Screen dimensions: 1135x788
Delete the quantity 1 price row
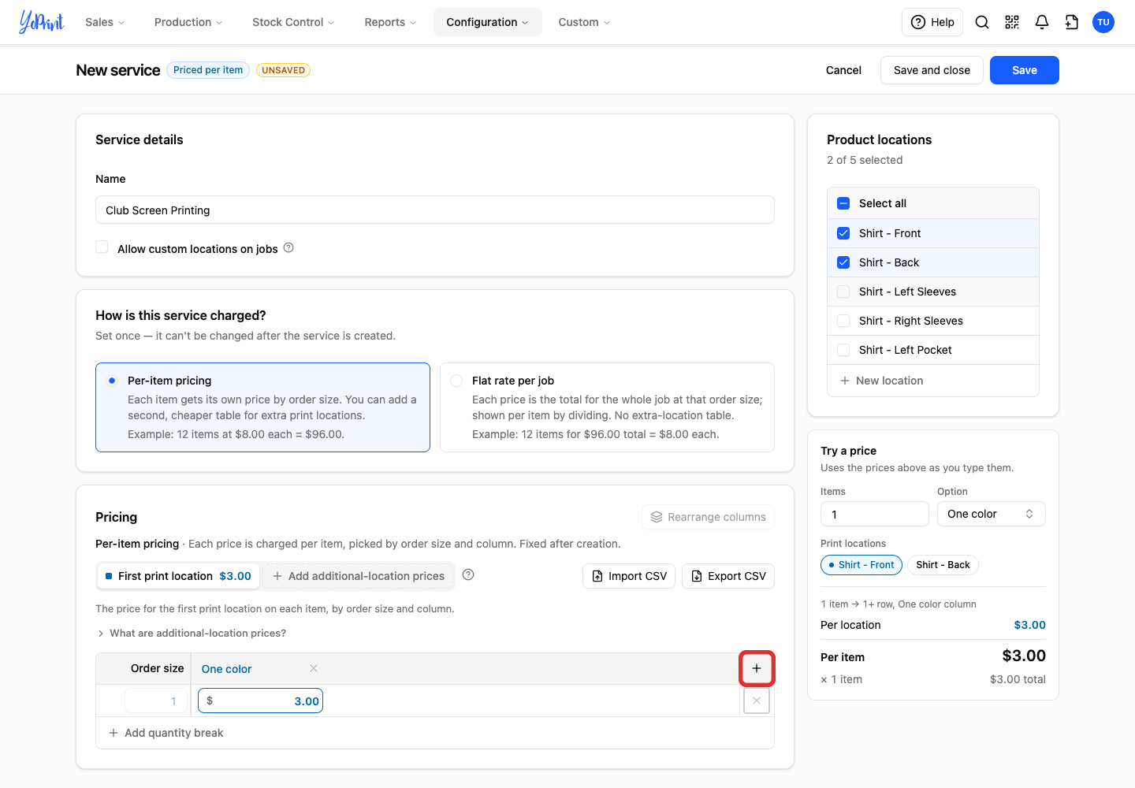pos(757,701)
